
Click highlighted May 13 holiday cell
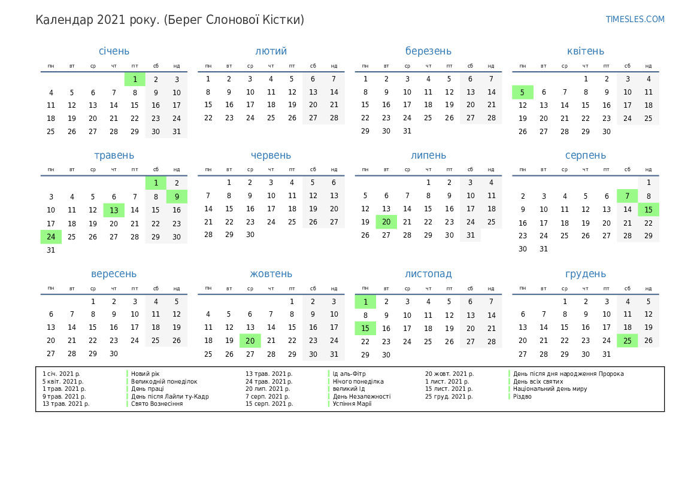(x=114, y=210)
